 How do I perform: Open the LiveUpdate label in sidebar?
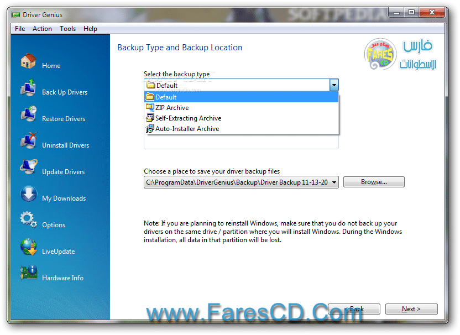pyautogui.click(x=59, y=252)
